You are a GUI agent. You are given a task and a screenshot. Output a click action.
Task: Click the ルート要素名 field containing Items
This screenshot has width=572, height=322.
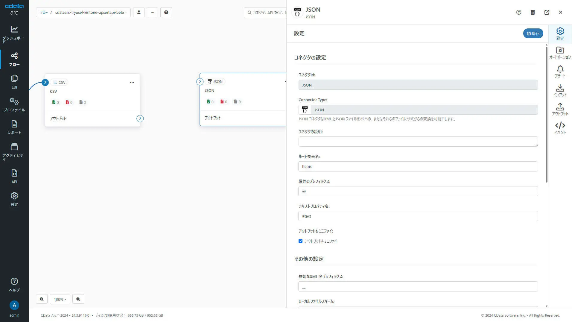click(418, 166)
